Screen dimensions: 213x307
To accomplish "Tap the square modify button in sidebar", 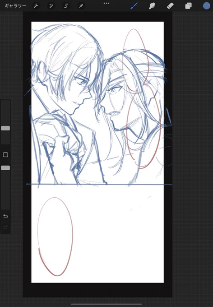I will (x=5, y=155).
